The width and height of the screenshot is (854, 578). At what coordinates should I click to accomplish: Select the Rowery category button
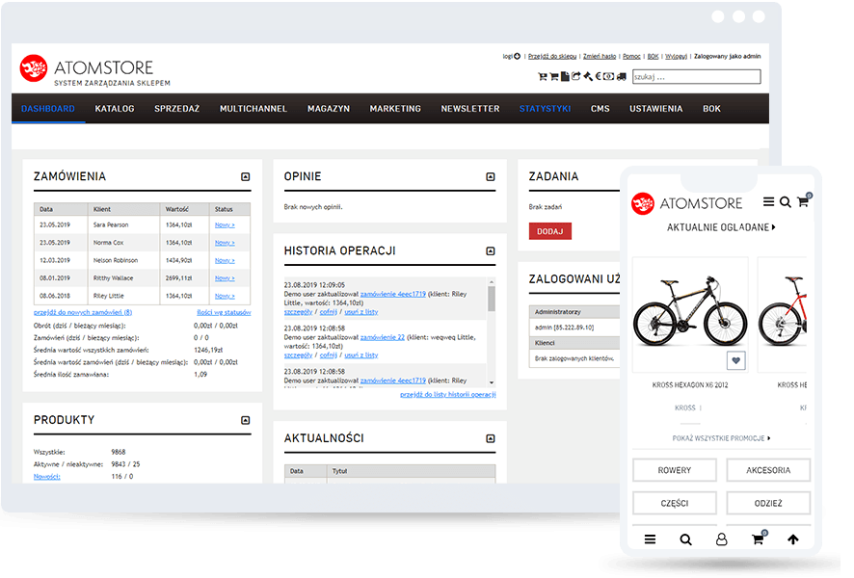pos(674,471)
